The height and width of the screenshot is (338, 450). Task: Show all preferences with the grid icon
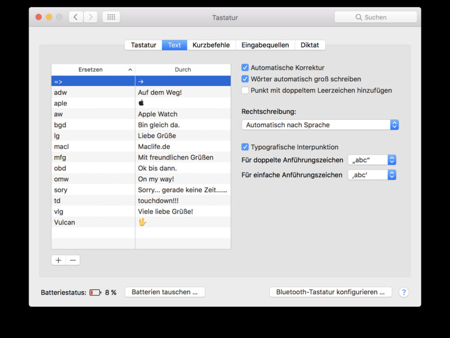(111, 17)
